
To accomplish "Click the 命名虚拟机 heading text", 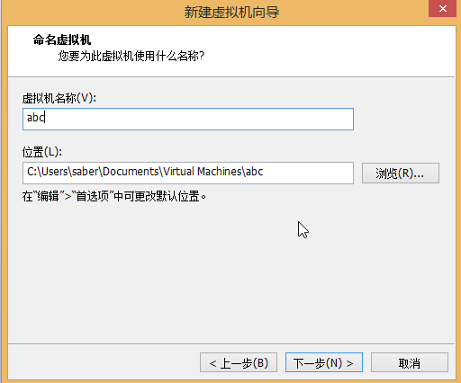I will pos(62,40).
